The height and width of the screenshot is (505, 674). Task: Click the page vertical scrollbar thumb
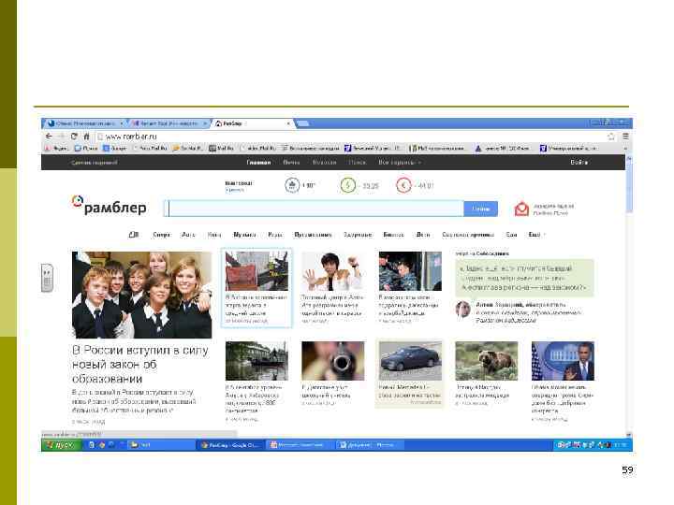tap(629, 186)
